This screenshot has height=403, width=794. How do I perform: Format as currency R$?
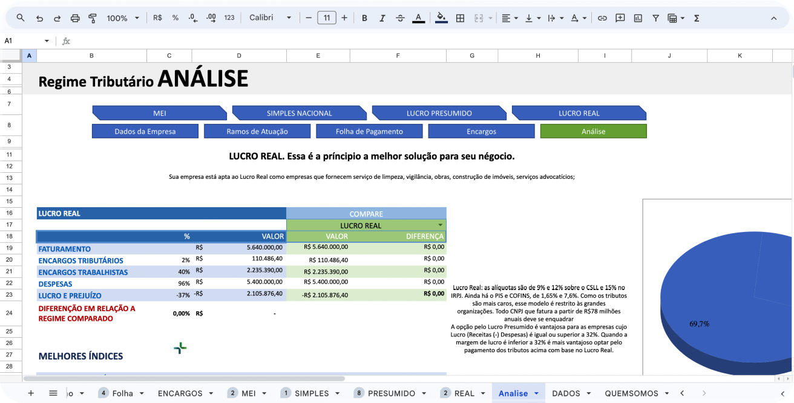[x=157, y=18]
